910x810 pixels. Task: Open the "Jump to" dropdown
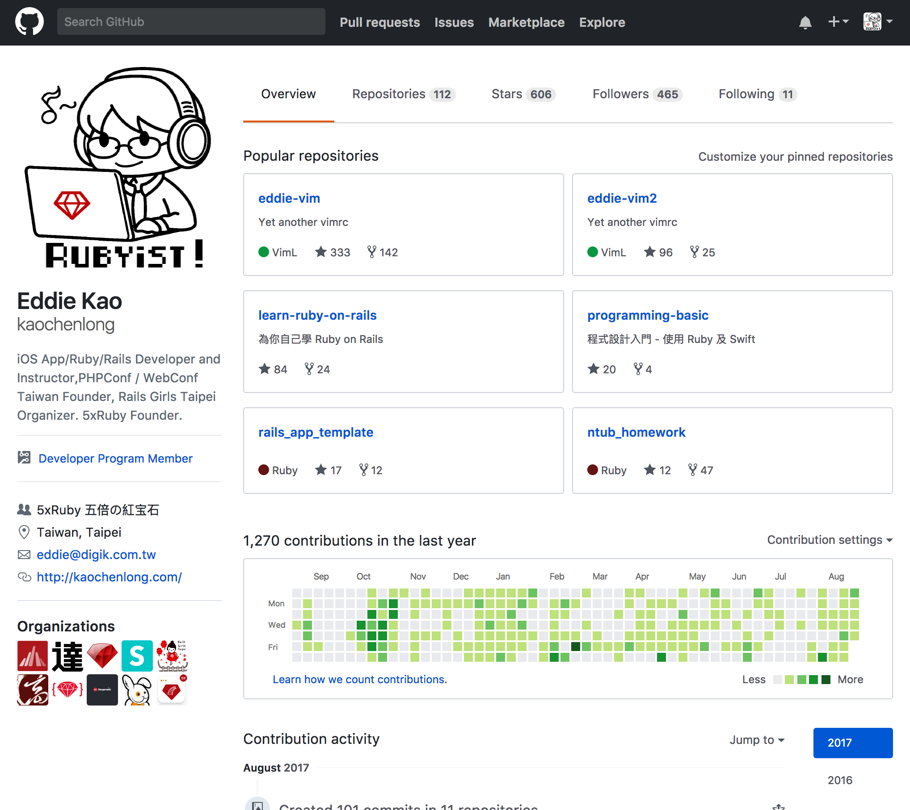(x=757, y=740)
